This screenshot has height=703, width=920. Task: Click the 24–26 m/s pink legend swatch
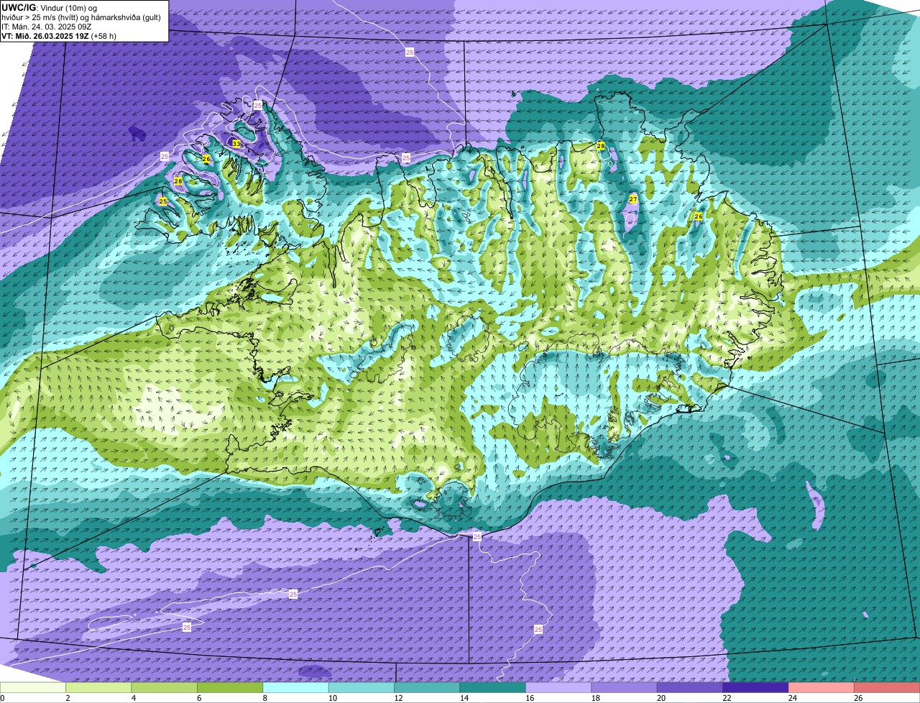(822, 687)
